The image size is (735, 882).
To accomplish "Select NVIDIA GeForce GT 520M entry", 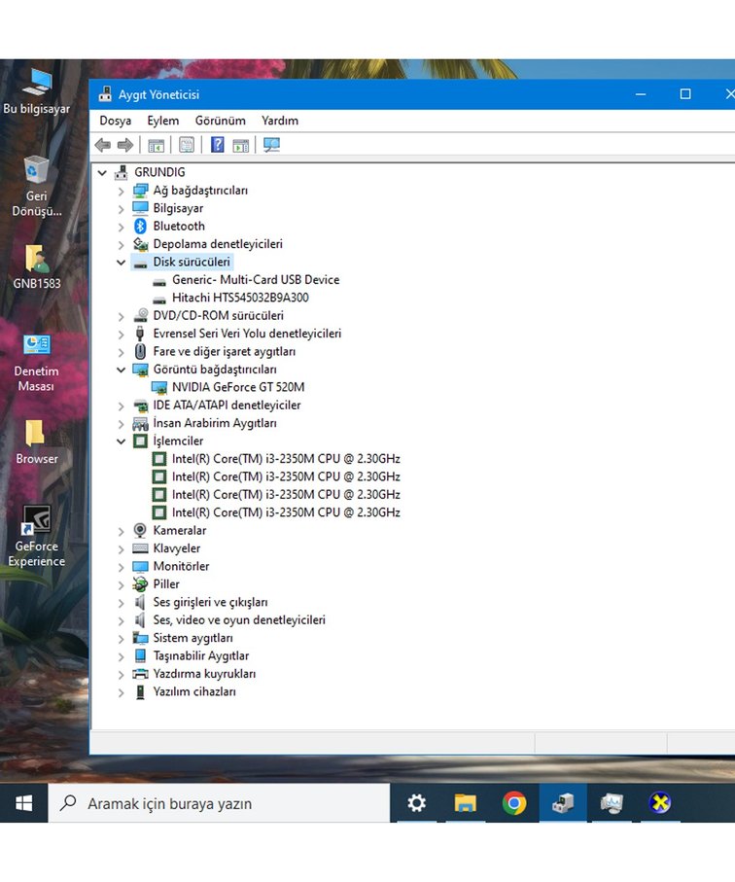I will pos(238,387).
